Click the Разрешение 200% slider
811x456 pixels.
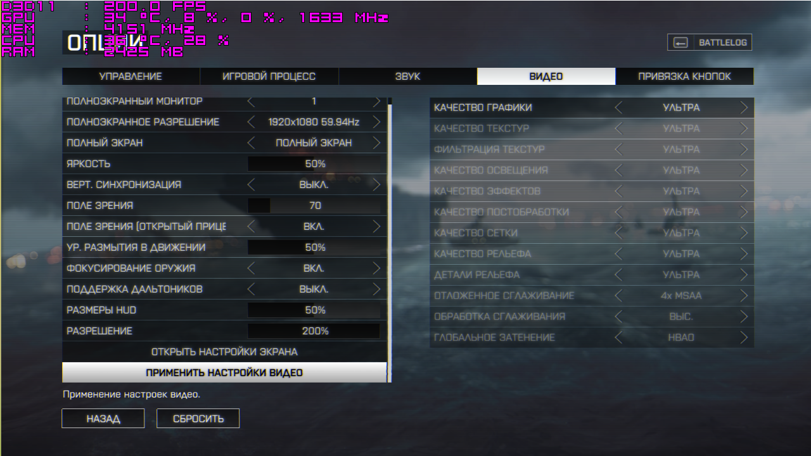click(314, 331)
